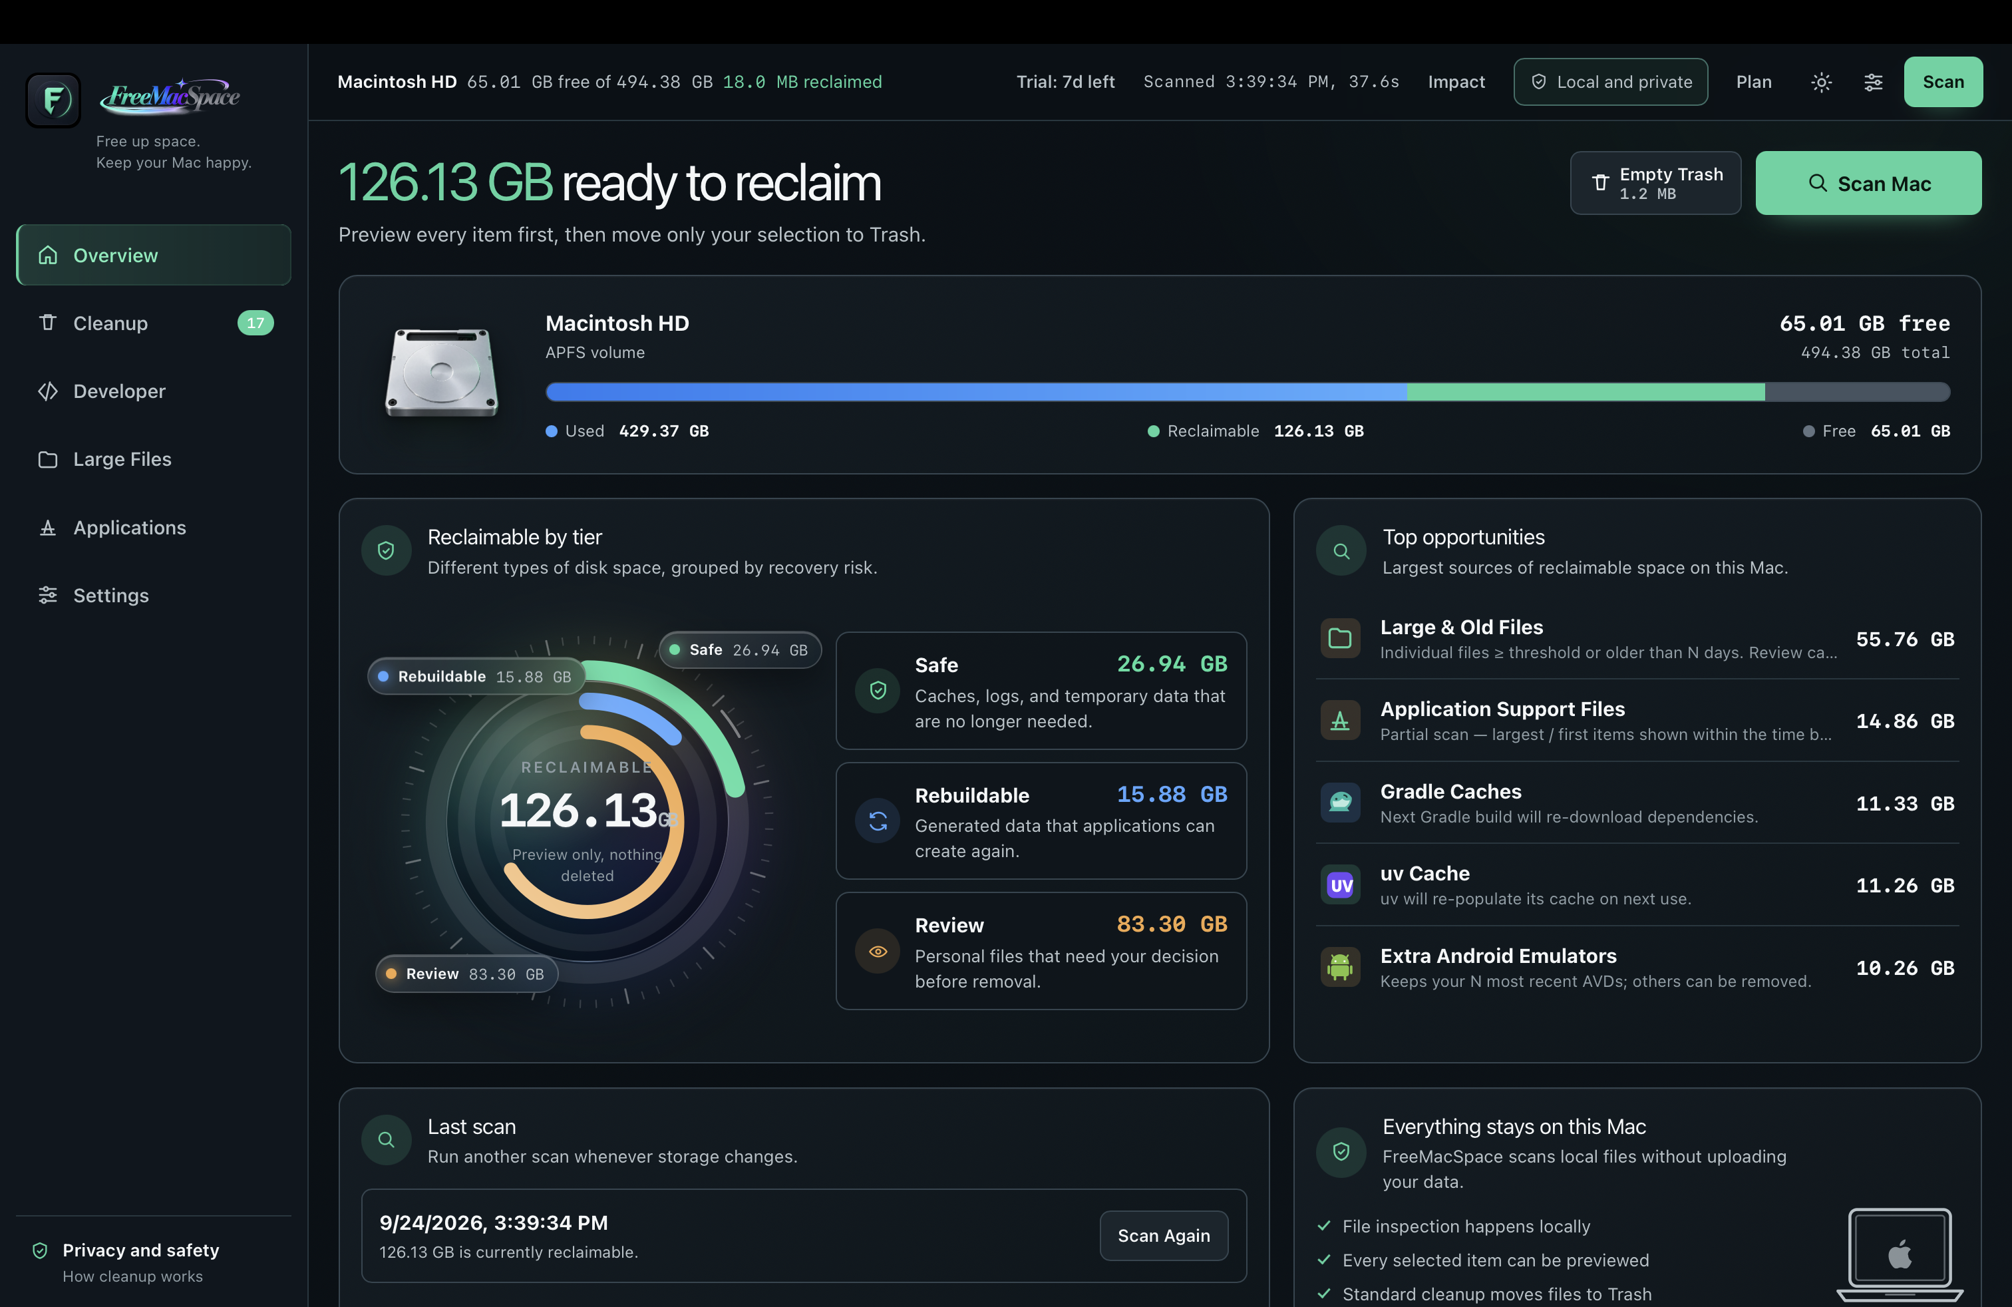Screen dimensions: 2012x1307
Task: Click the 18.0 MB reclaimed text
Action: [802, 82]
